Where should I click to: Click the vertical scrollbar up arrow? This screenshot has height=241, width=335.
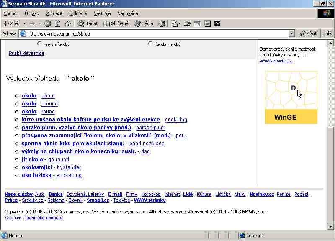330,44
